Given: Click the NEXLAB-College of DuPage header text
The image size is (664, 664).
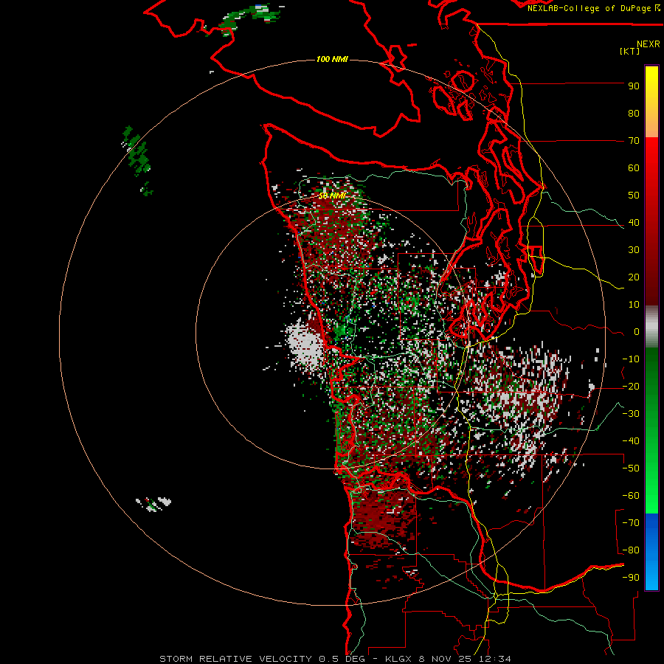Looking at the screenshot, I should pos(589,8).
